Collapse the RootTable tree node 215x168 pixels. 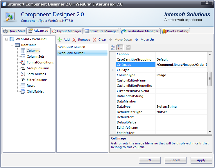(12, 45)
